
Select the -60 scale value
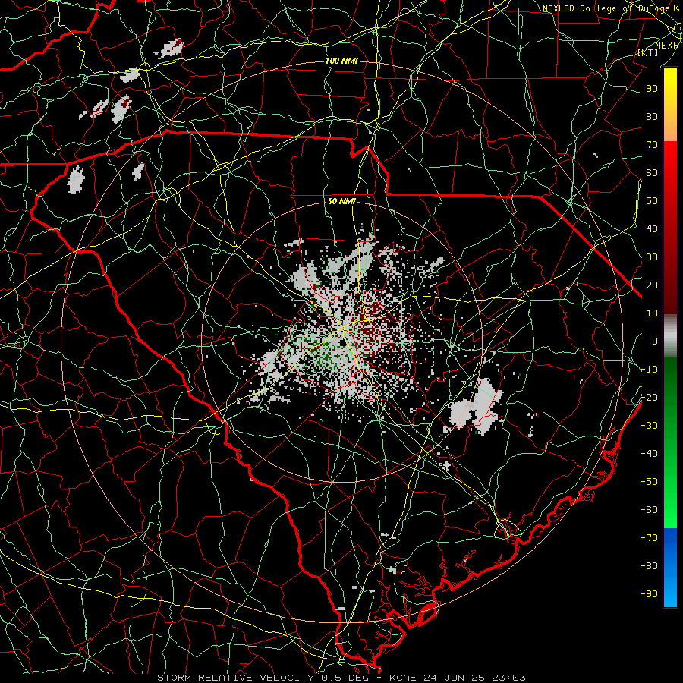pyautogui.click(x=649, y=510)
